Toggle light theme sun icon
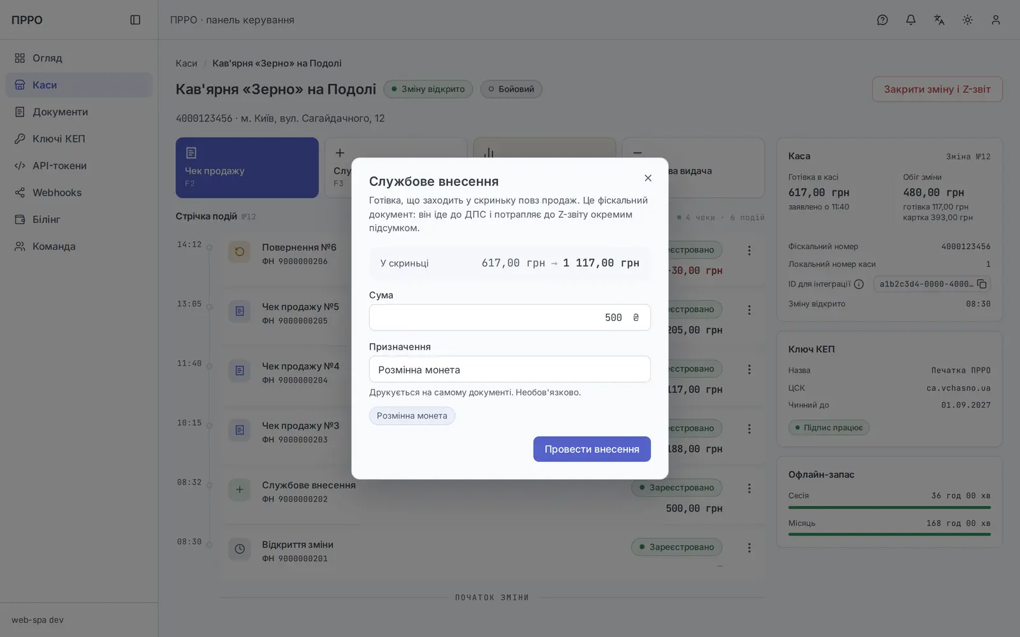The width and height of the screenshot is (1020, 637). point(968,20)
